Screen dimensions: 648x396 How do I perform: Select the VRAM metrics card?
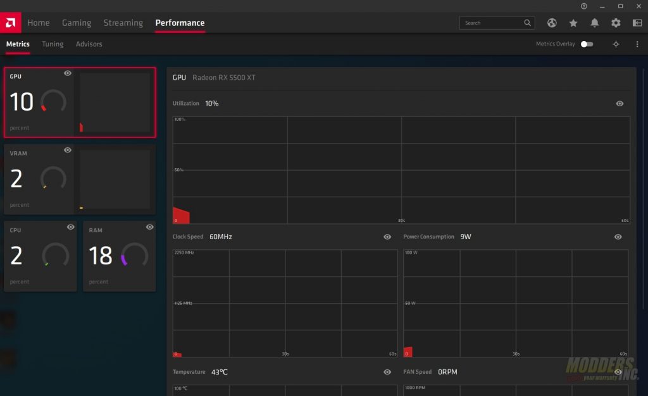pyautogui.click(x=80, y=179)
